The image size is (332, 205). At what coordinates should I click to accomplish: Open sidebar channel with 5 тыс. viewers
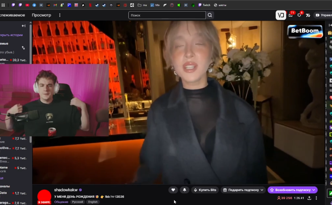coord(13,169)
